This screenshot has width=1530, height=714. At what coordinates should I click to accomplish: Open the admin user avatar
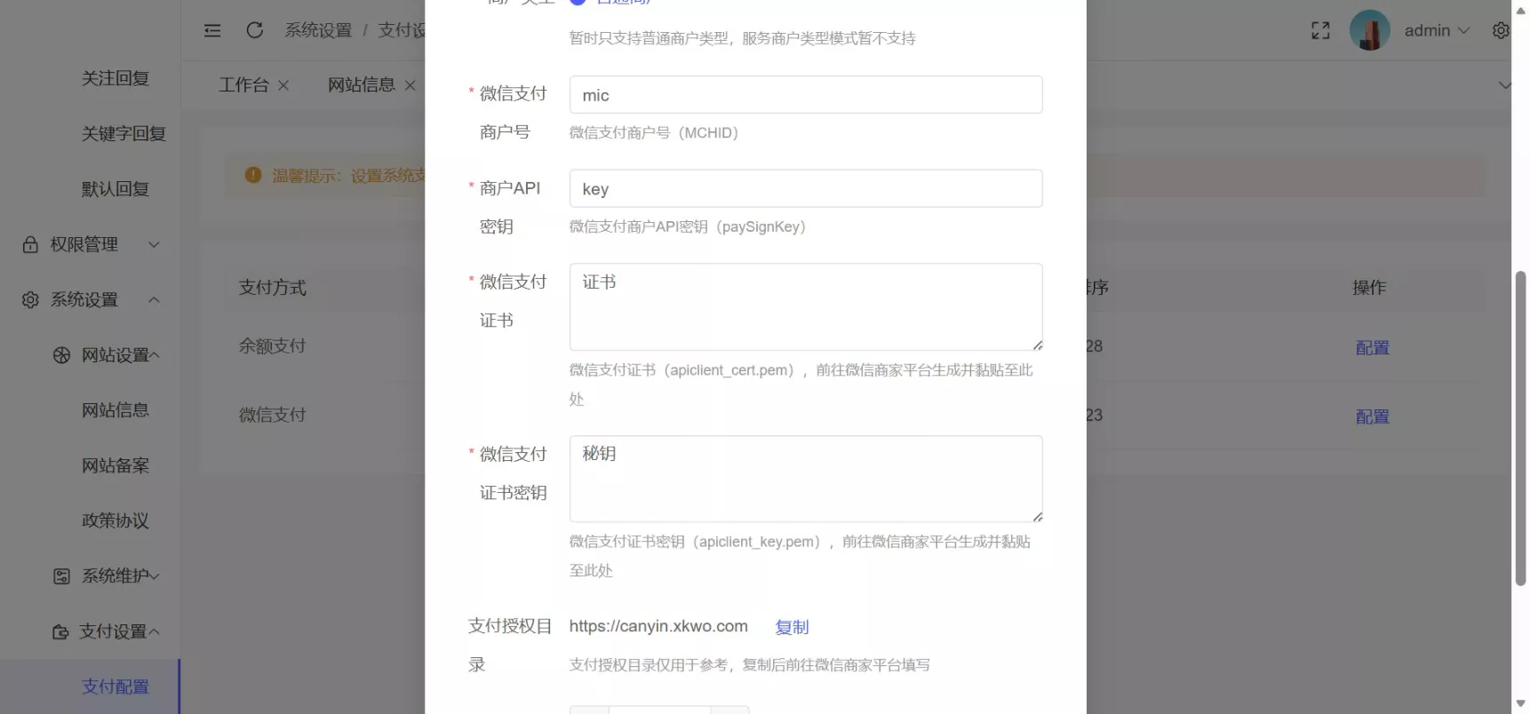1369,30
